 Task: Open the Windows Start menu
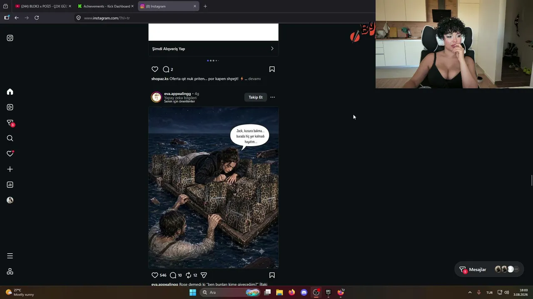[193, 292]
